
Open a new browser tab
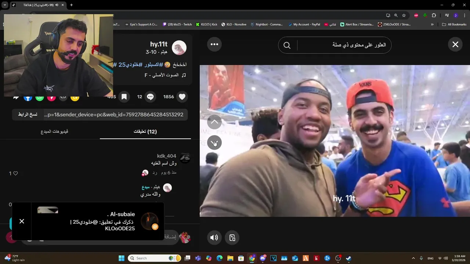(71, 5)
